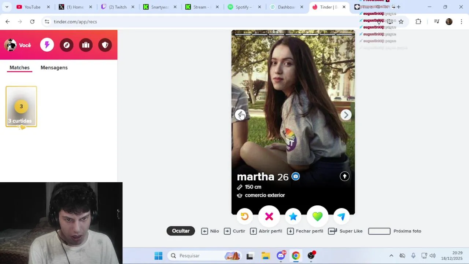Open the safety shield icon
This screenshot has width=469, height=264.
click(105, 45)
